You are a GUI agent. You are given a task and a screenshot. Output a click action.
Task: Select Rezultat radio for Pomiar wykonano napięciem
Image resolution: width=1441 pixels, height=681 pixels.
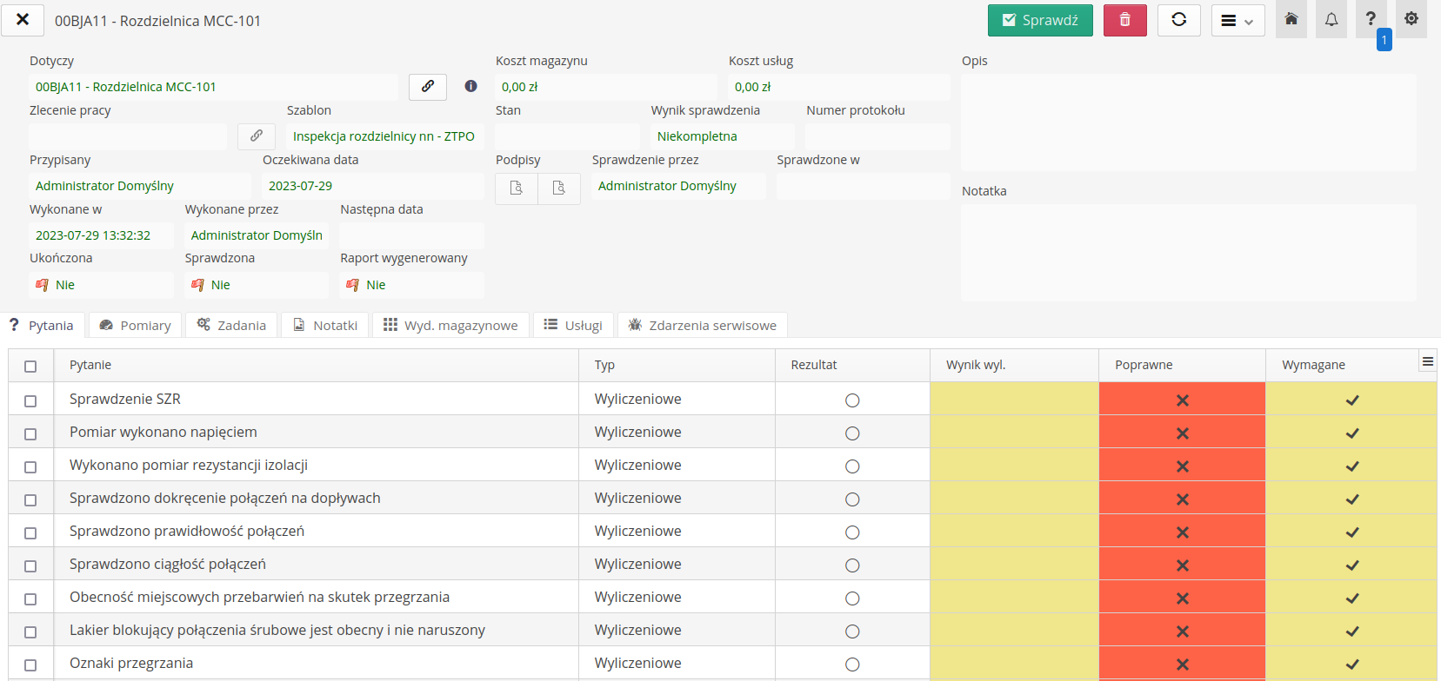(852, 433)
